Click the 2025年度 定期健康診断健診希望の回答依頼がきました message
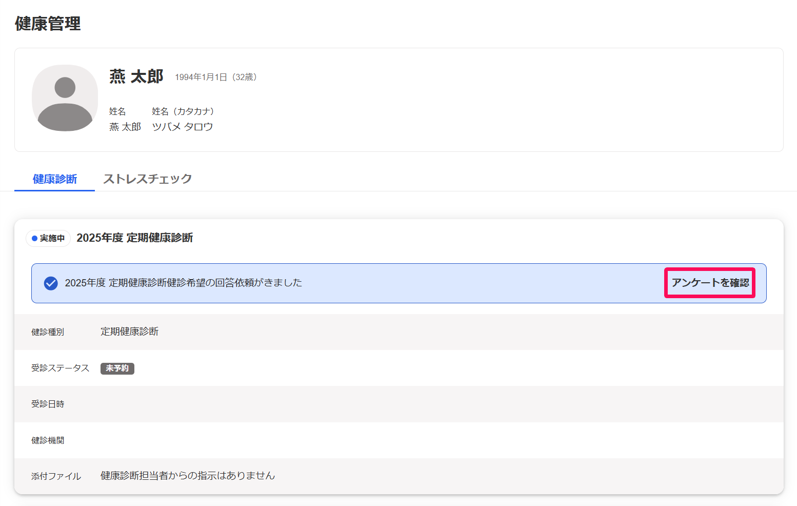797x506 pixels. point(184,283)
